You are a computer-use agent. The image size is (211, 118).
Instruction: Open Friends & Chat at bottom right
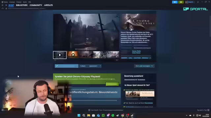[203, 110]
